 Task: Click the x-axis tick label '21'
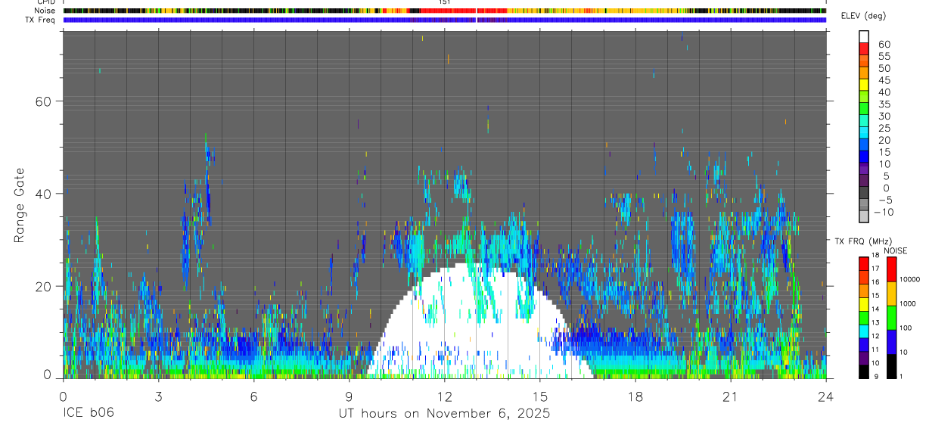coord(730,396)
